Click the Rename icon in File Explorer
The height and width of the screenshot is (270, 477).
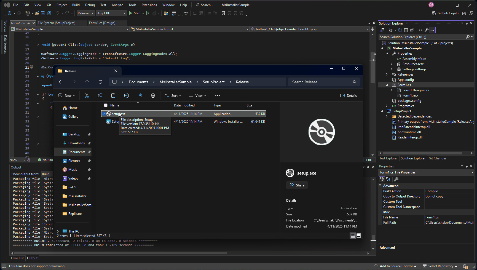[x=127, y=95]
